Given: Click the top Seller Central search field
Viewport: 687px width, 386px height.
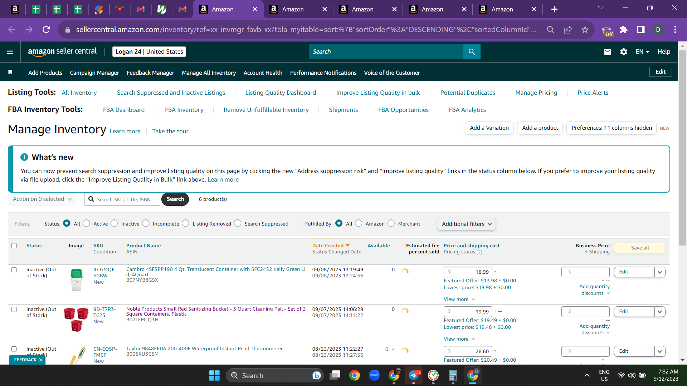Looking at the screenshot, I should coord(386,52).
